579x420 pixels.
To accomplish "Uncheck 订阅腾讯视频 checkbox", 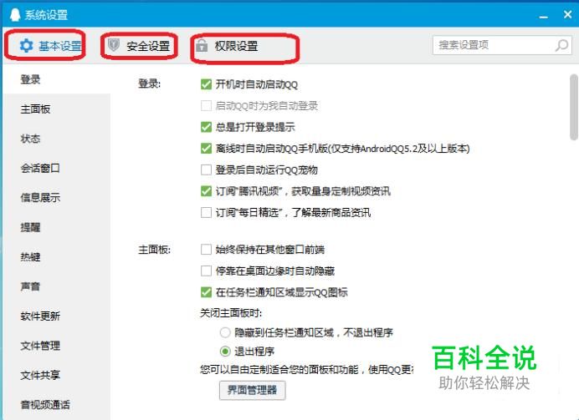I will click(x=206, y=191).
